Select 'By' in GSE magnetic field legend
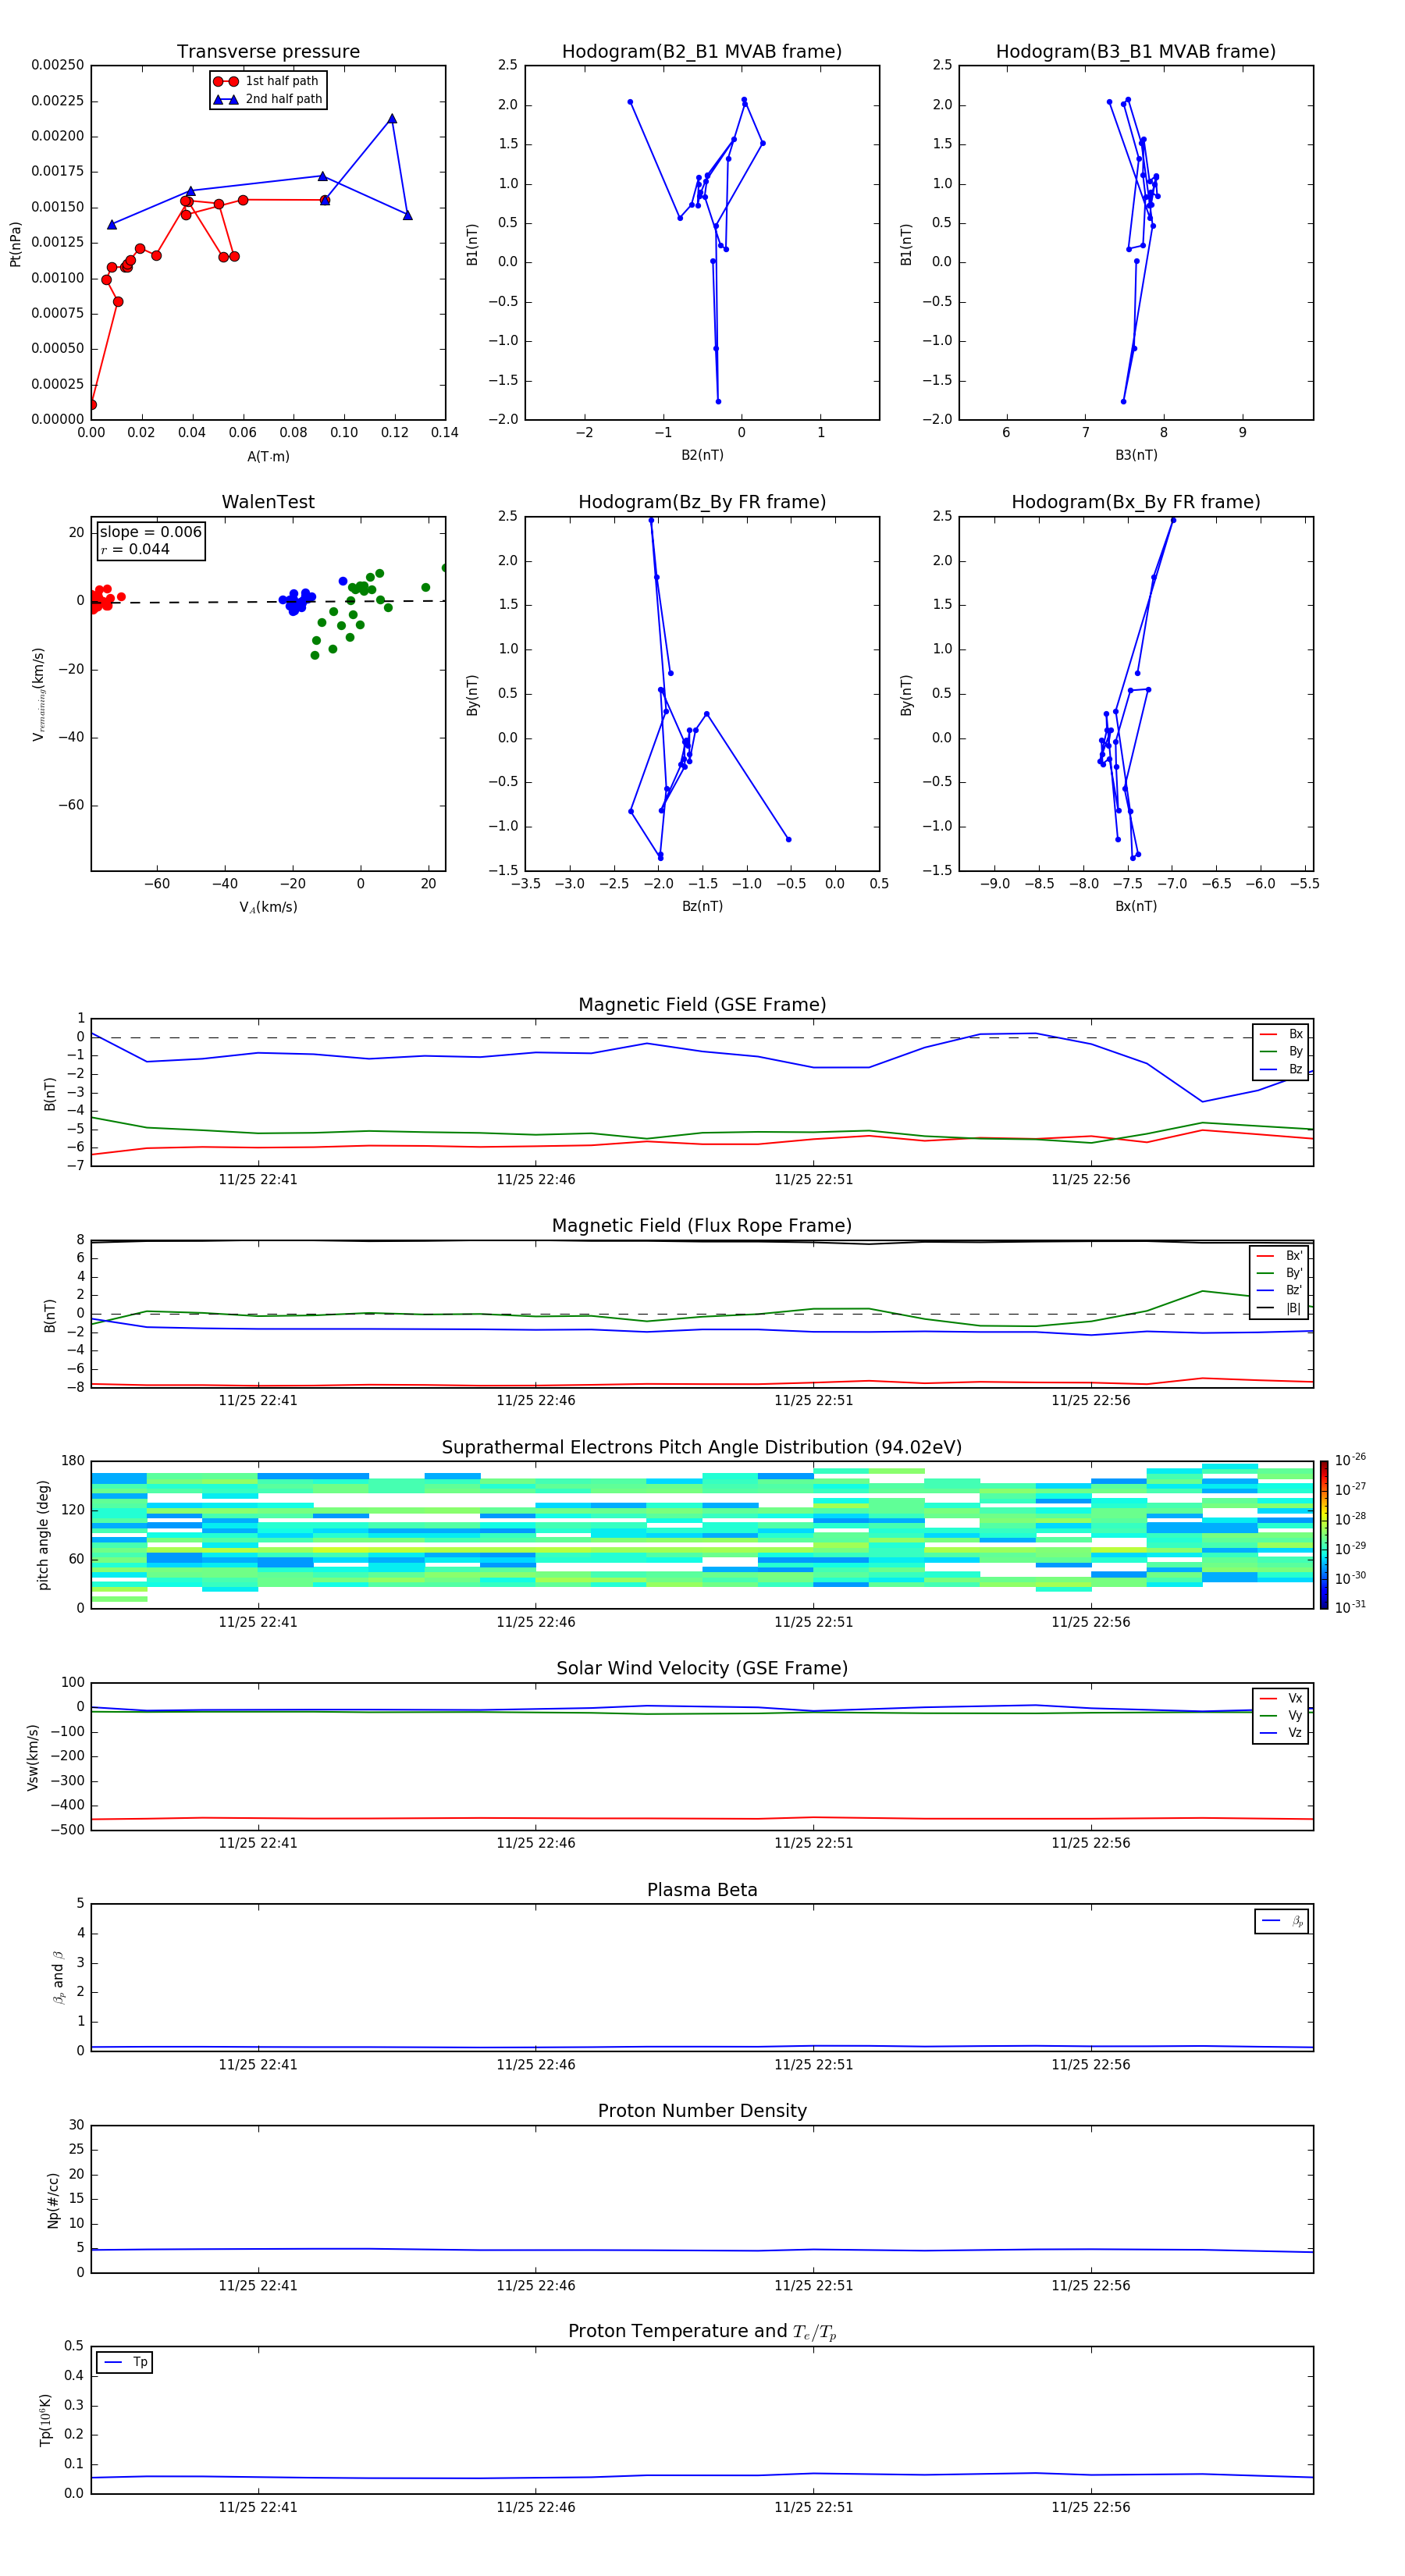Viewport: 1405px width, 2576px height. click(1281, 1052)
